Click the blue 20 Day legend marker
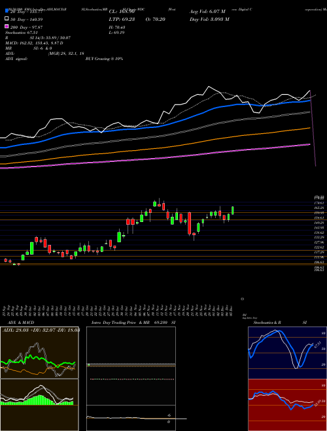The width and height of the screenshot is (327, 431). [x=7, y=11]
